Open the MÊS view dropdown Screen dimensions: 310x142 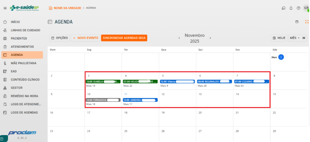click(295, 38)
